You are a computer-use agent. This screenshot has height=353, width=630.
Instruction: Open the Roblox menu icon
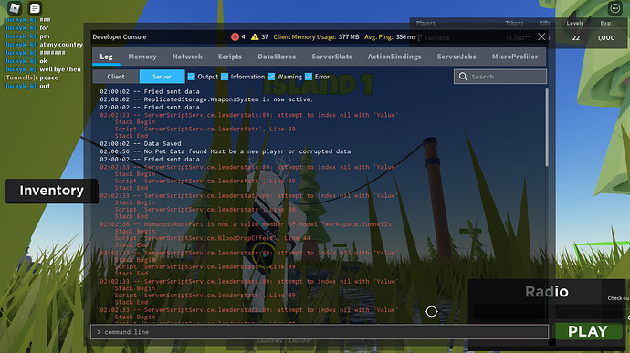tap(15, 7)
